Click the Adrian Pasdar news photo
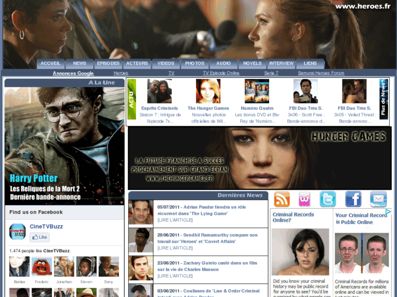The height and width of the screenshot is (297, 397). (x=141, y=213)
